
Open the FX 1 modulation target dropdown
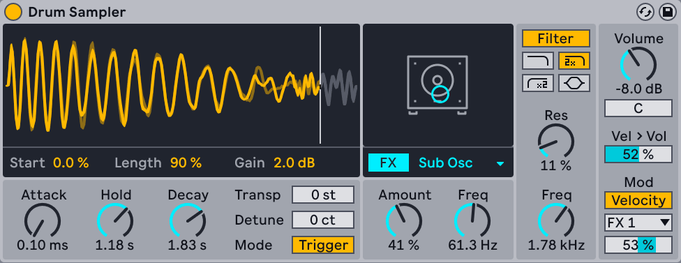coord(638,223)
